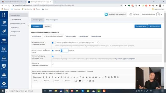Image resolution: width=166 pixels, height=93 pixels.
Task: Open the Маркетинг chart section
Action: point(4,50)
